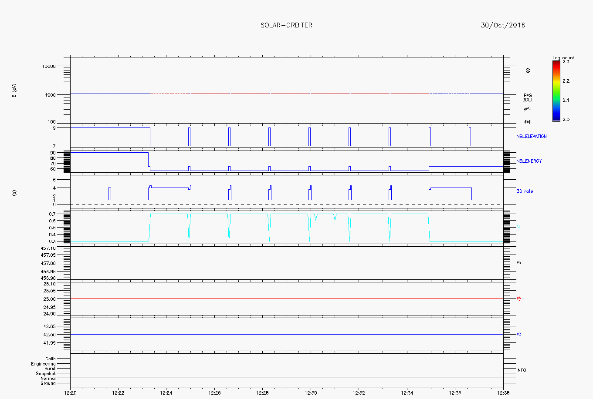Click the red Vy velocity label
Screen dimensions: 593x399
click(x=519, y=298)
